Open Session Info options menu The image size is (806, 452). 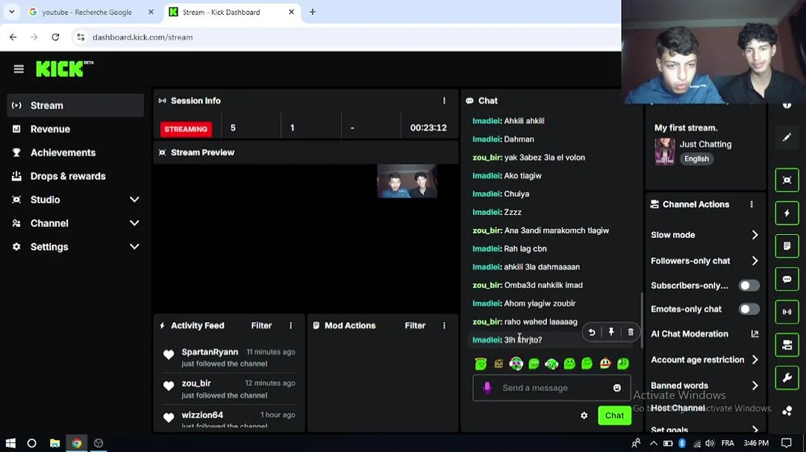click(444, 100)
